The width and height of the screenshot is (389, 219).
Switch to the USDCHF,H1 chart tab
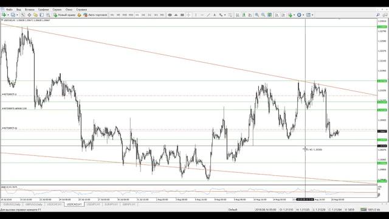pos(54,204)
